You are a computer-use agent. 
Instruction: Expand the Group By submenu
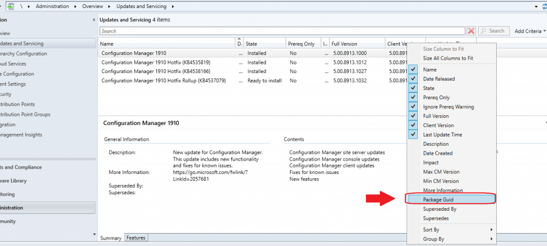452,239
